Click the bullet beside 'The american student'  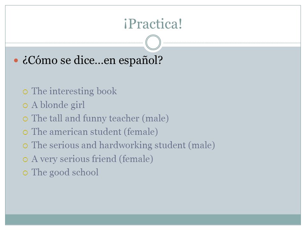point(25,132)
